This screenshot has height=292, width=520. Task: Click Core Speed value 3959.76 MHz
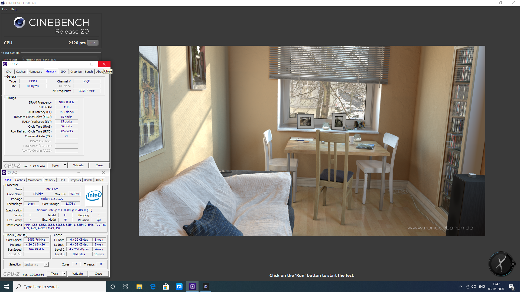point(36,240)
